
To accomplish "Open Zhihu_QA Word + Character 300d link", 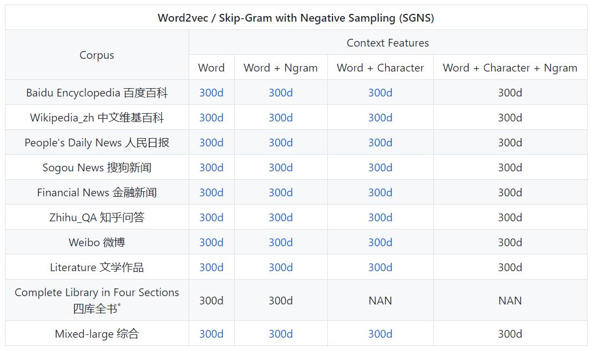I will [380, 217].
